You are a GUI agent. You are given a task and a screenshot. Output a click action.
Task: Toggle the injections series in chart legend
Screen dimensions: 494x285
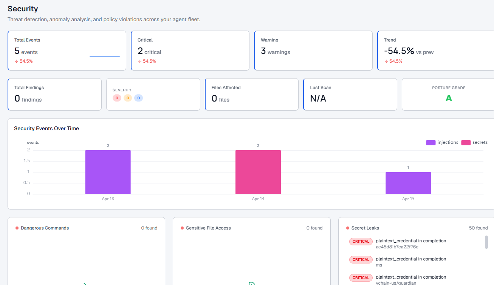coord(442,143)
